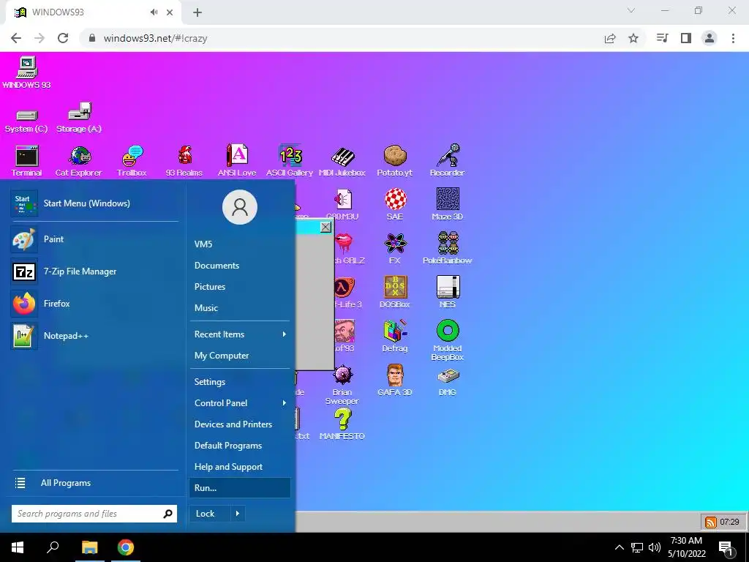Image resolution: width=749 pixels, height=562 pixels.
Task: Reload the windows93.net page
Action: tap(63, 38)
